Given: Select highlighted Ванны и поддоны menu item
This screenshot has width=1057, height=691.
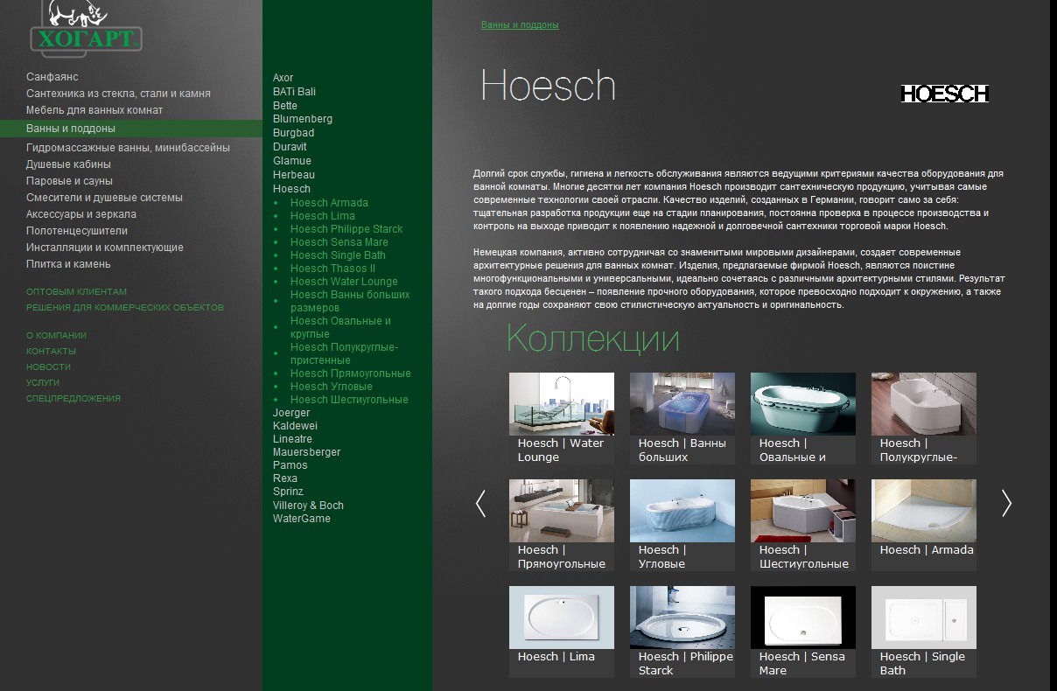Looking at the screenshot, I should tap(131, 129).
